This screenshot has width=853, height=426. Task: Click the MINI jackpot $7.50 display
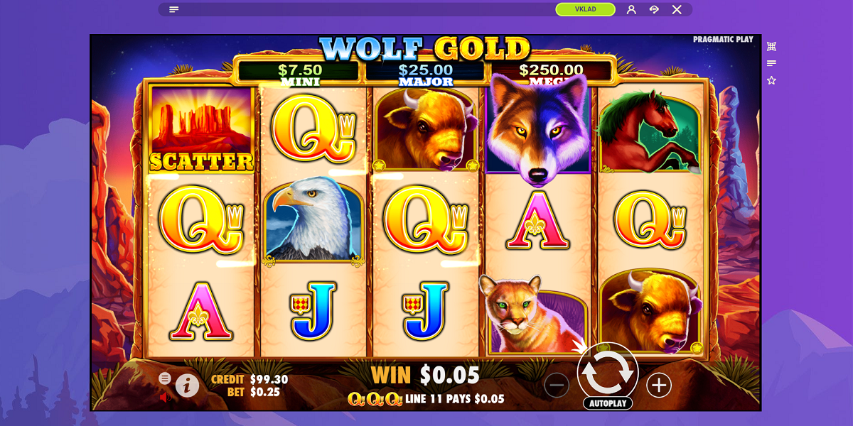(x=300, y=72)
